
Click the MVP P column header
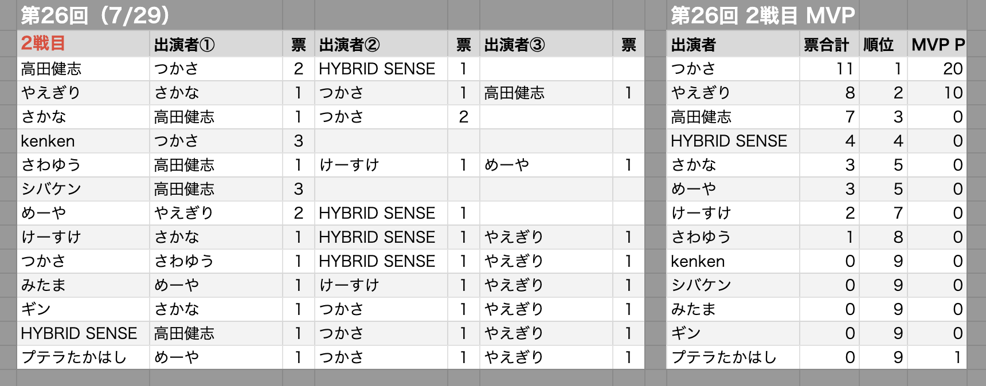[x=937, y=44]
